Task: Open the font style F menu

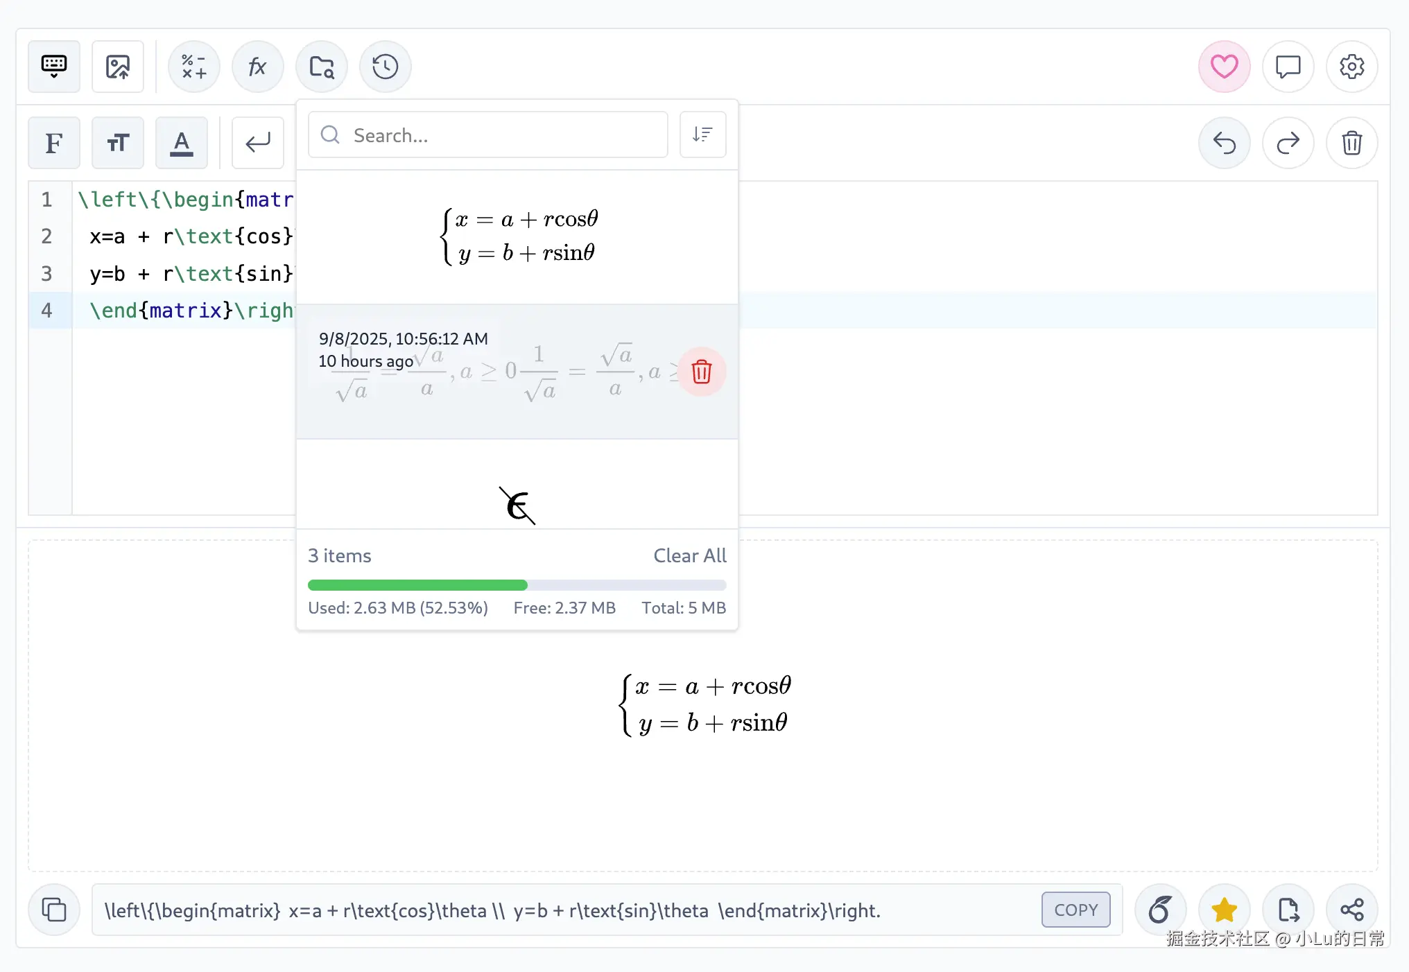Action: point(54,143)
